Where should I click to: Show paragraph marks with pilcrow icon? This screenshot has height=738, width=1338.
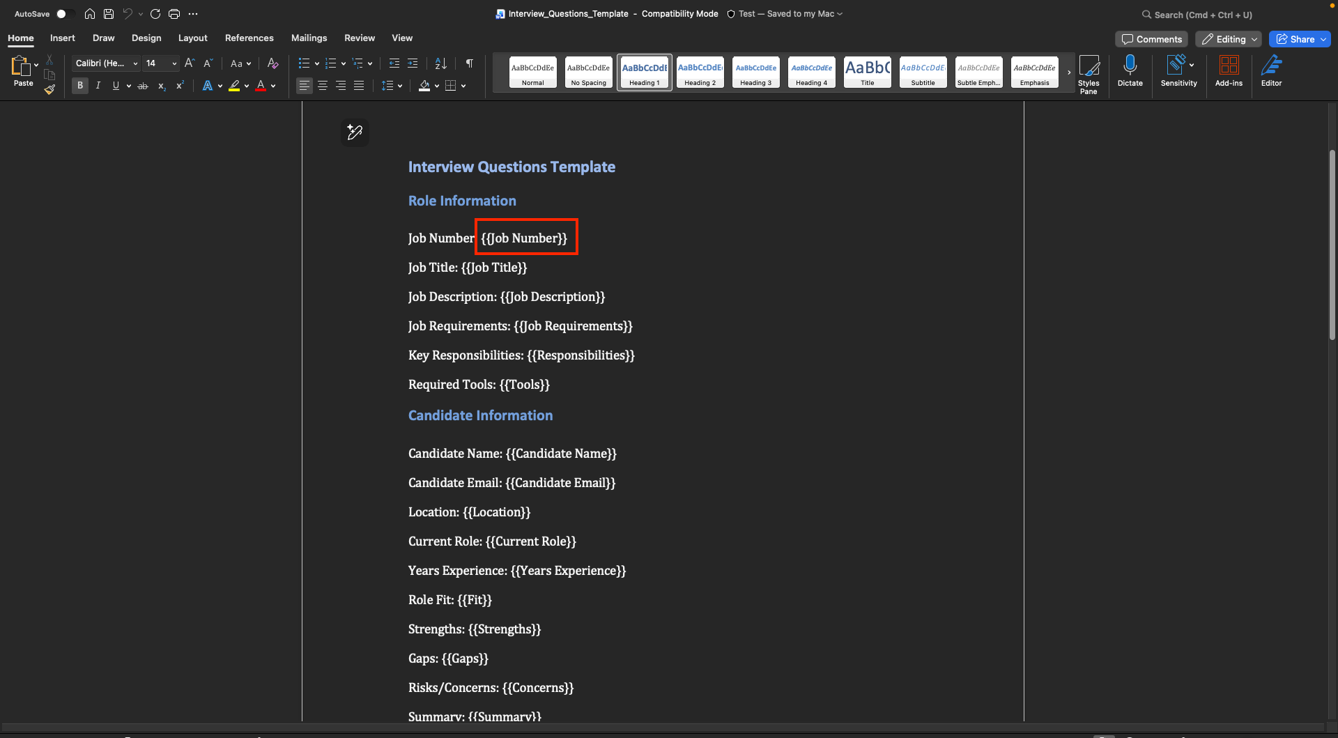(470, 63)
